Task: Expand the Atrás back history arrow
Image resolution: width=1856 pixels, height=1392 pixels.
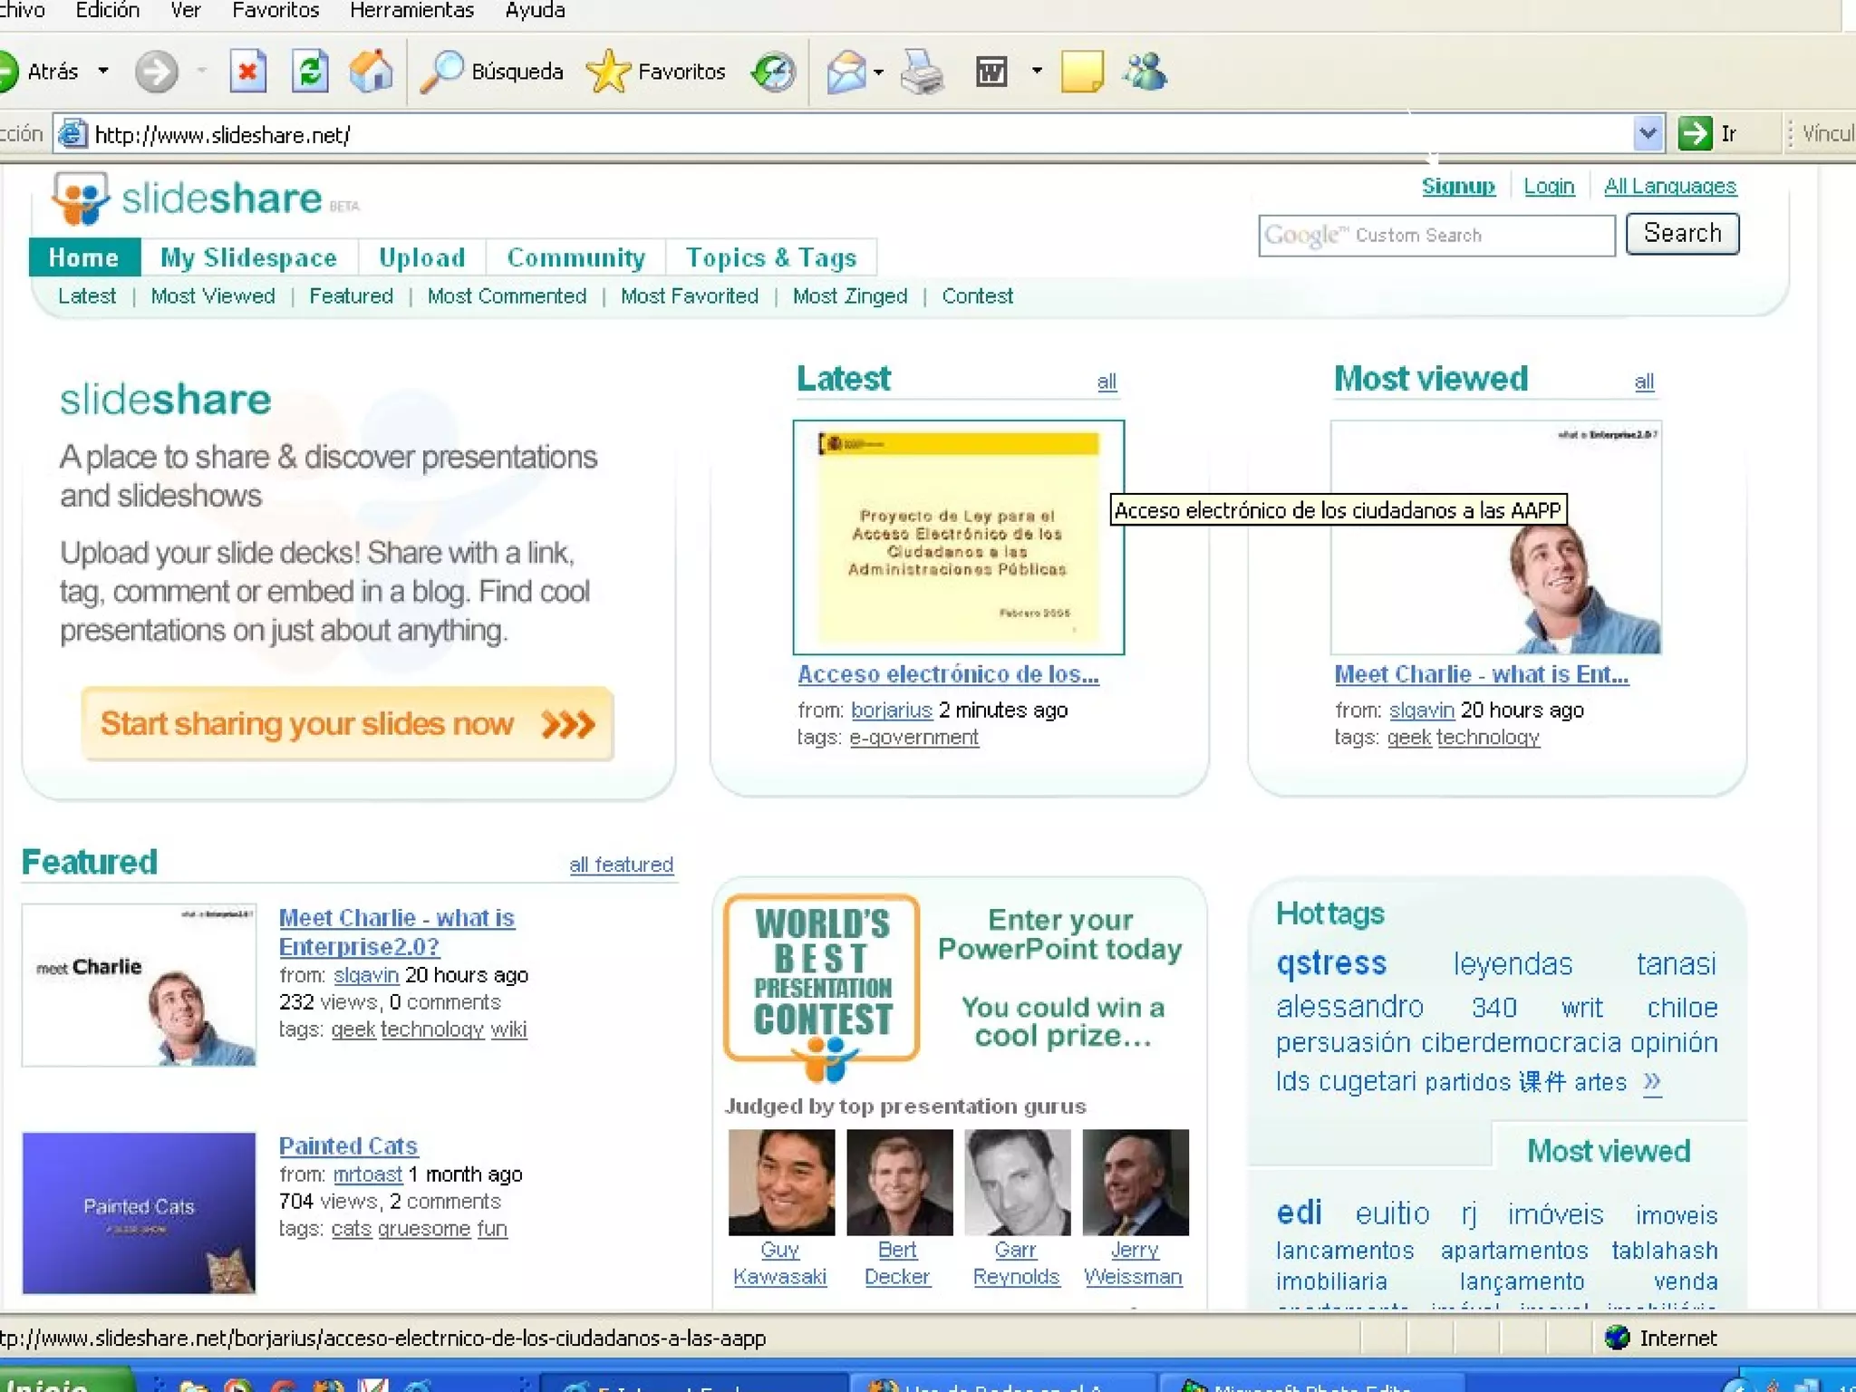Action: (103, 71)
